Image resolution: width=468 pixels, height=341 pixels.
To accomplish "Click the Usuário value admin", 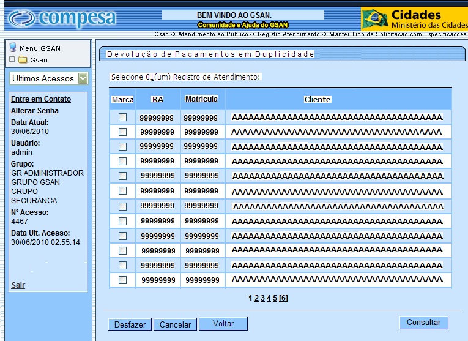I will tap(21, 152).
